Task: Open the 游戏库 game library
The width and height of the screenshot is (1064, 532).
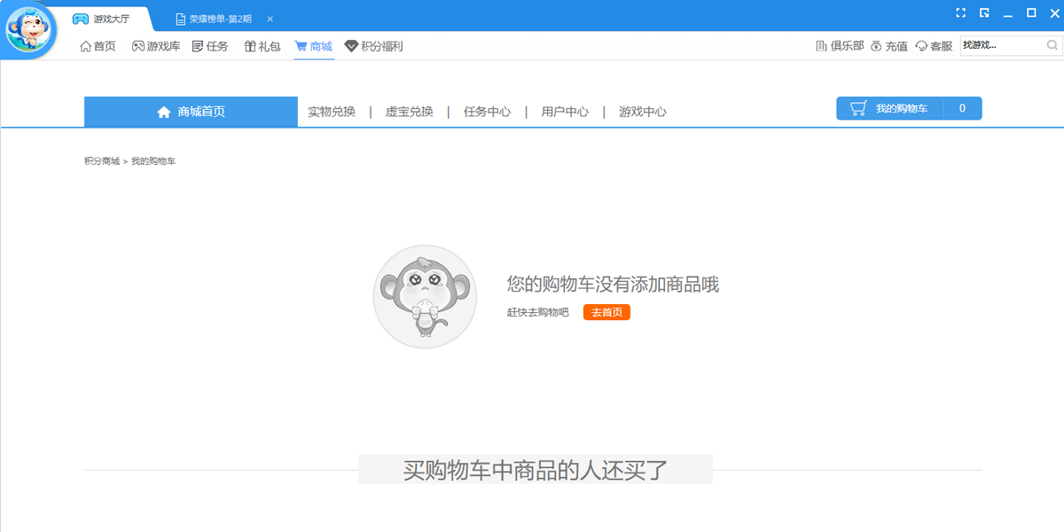Action: pyautogui.click(x=155, y=46)
